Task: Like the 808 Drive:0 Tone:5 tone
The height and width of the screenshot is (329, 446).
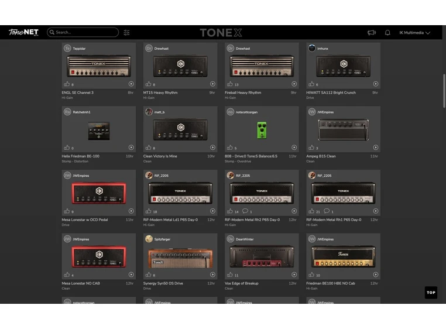Action: 230,148
